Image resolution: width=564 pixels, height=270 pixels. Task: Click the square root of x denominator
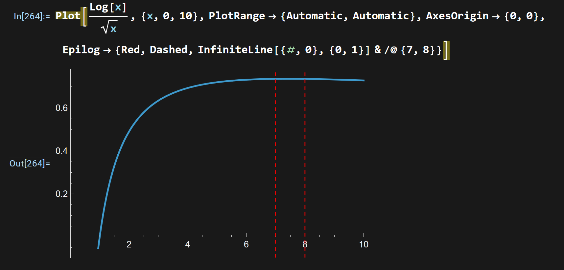tap(109, 28)
